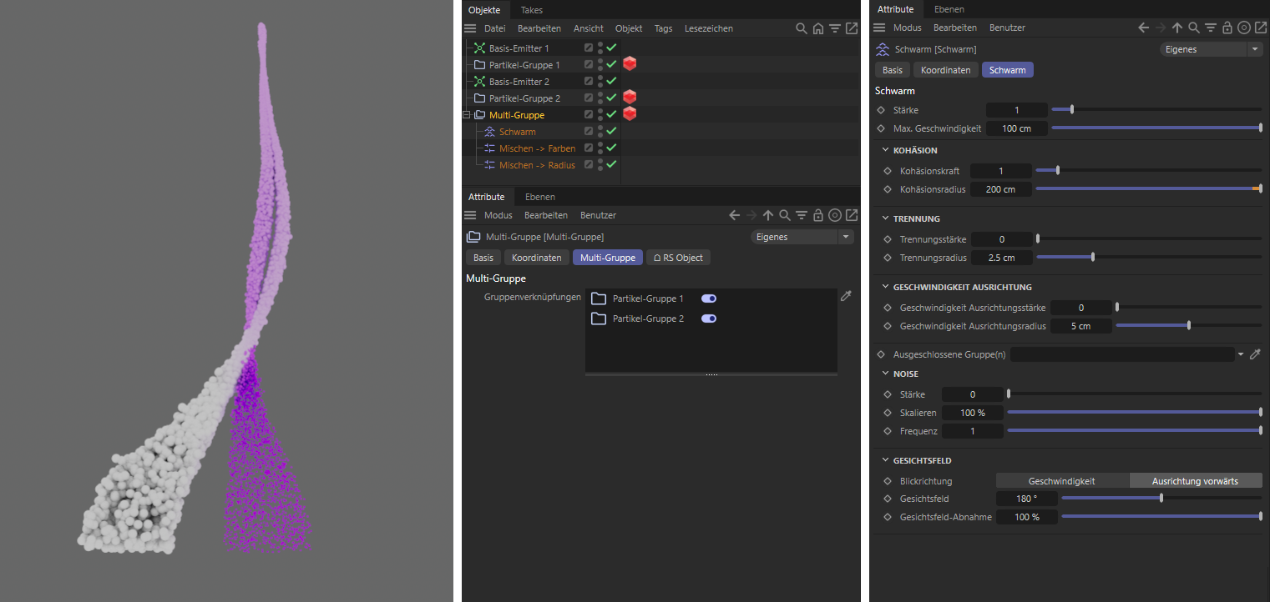Click the filter icon in Schwarm attribute panel
This screenshot has width=1270, height=602.
(x=1211, y=28)
